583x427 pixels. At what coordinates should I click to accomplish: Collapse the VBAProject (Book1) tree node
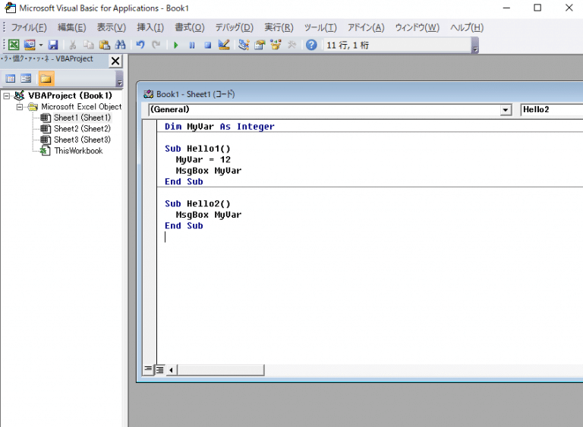coord(7,96)
